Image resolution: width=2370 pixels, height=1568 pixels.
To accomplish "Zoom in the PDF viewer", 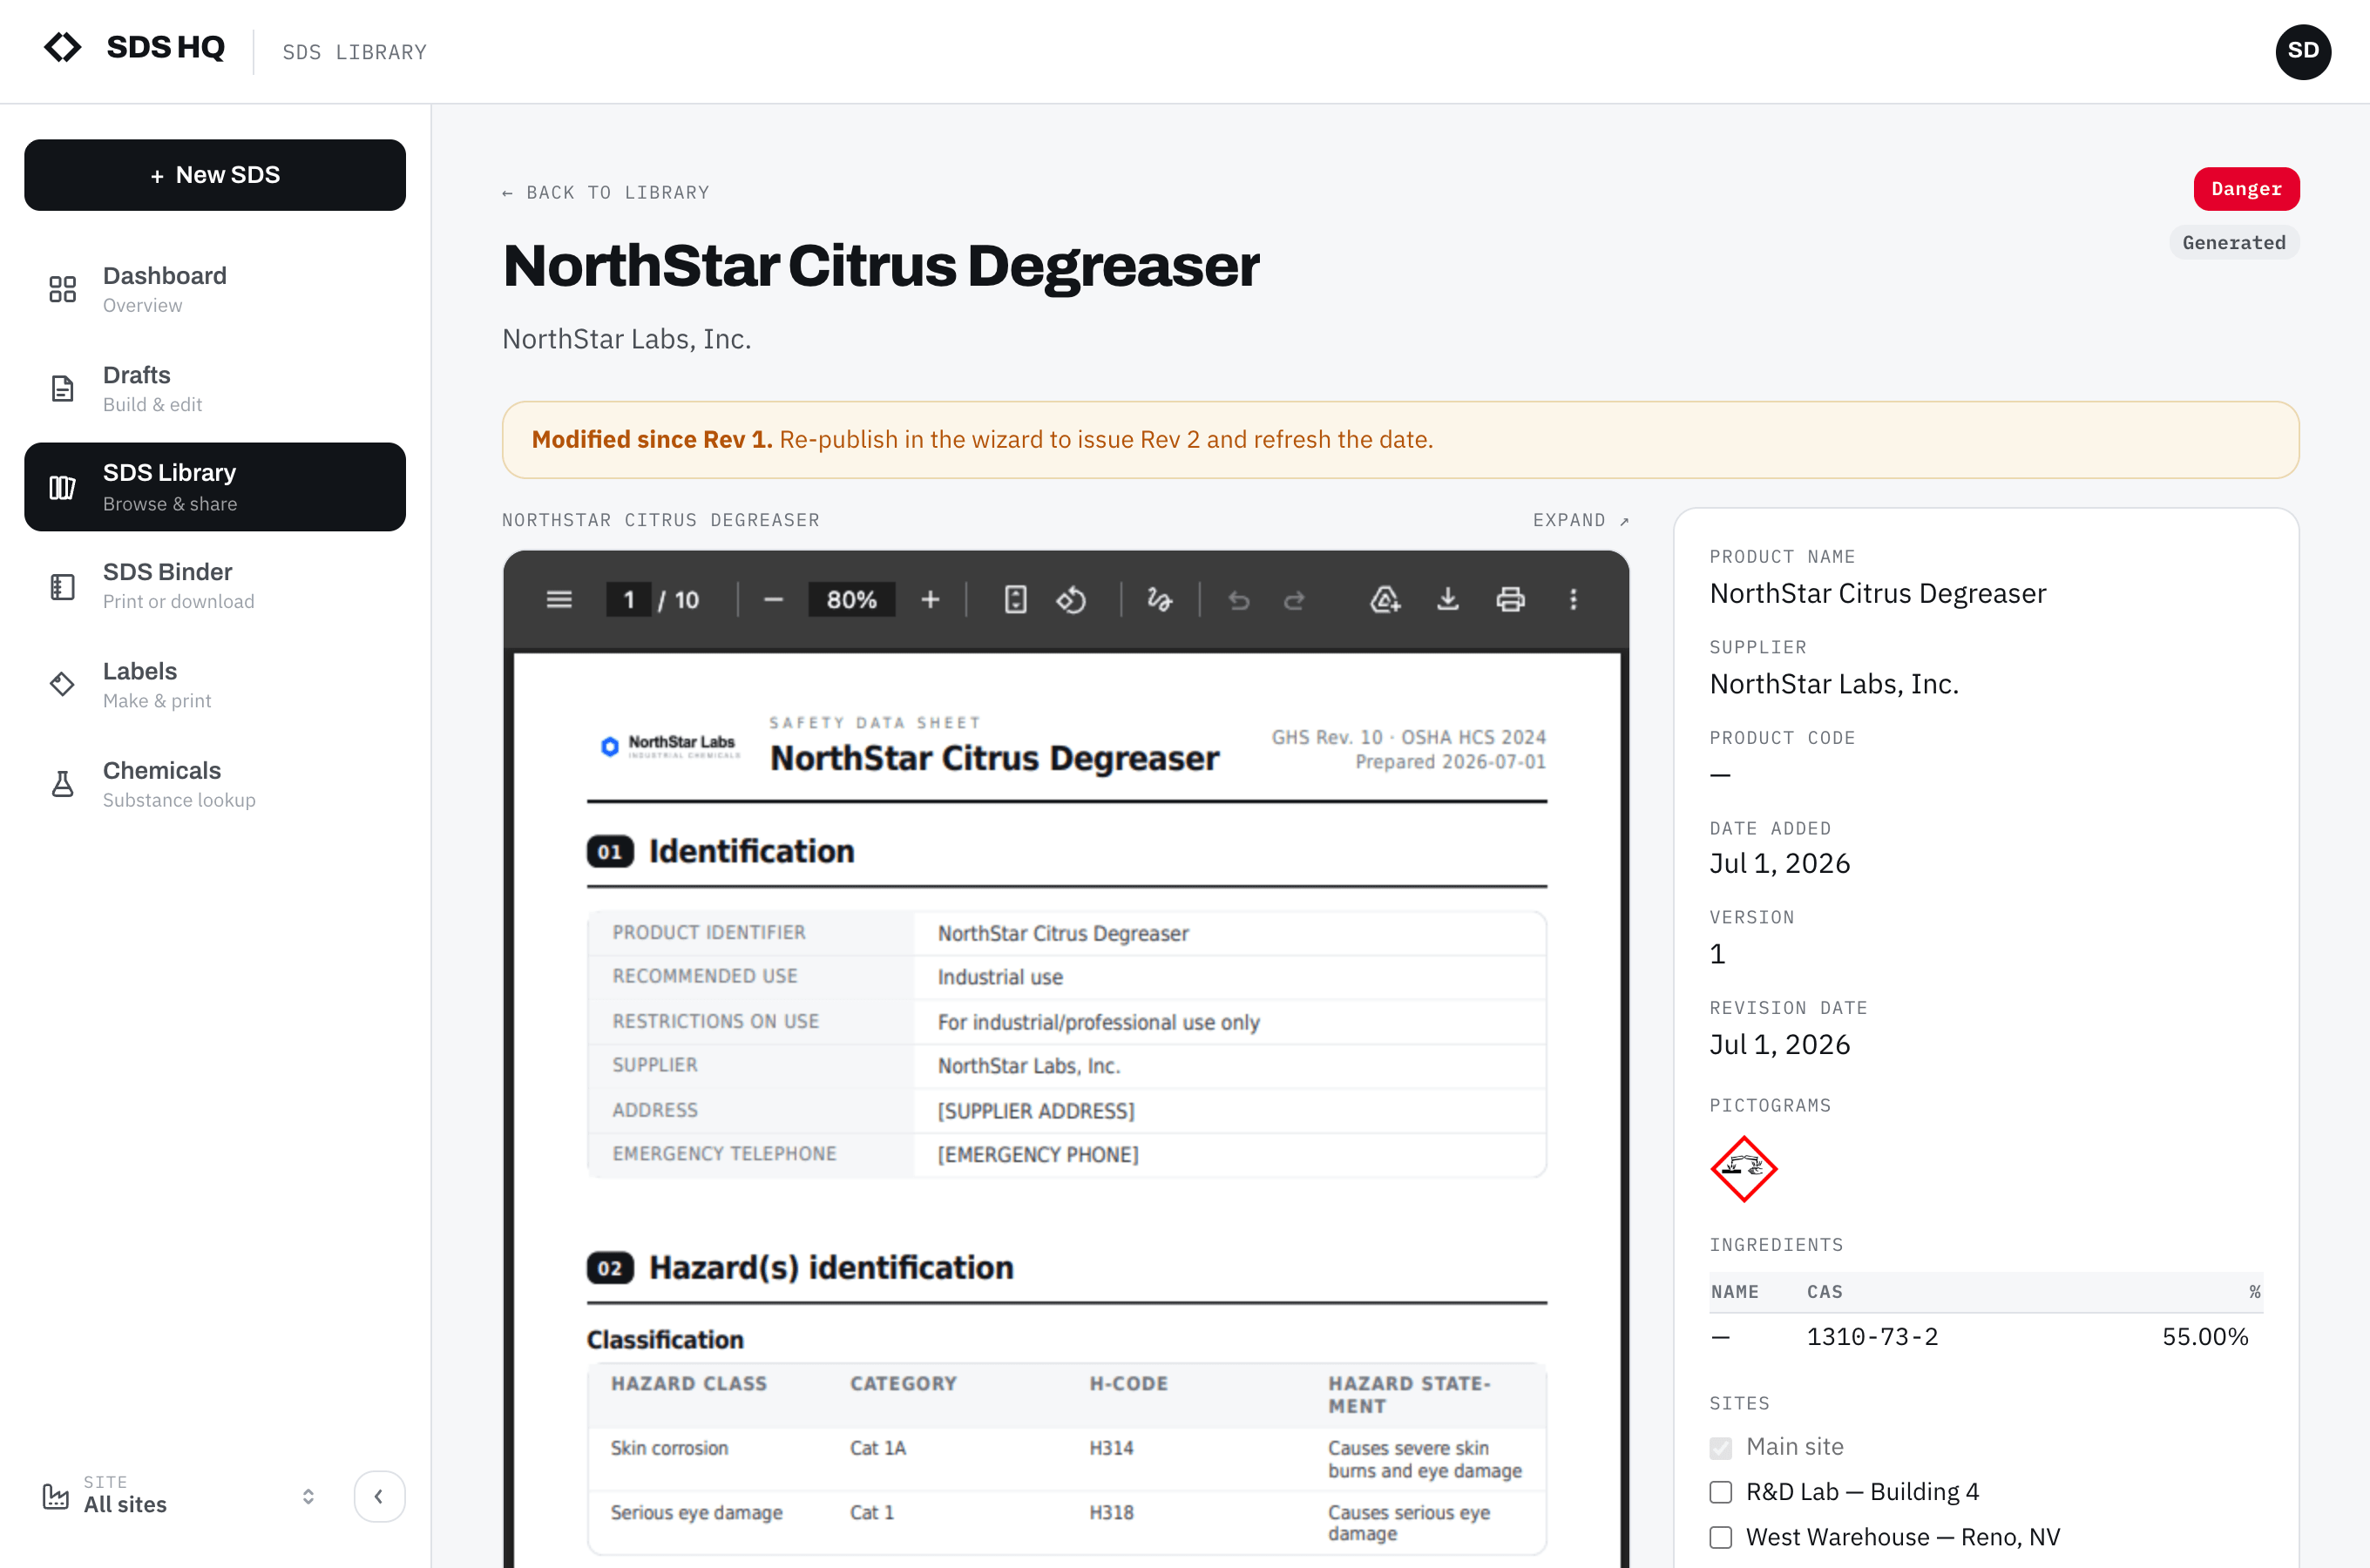I will tap(930, 599).
